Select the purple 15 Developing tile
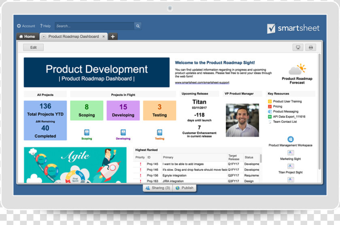 point(123,110)
